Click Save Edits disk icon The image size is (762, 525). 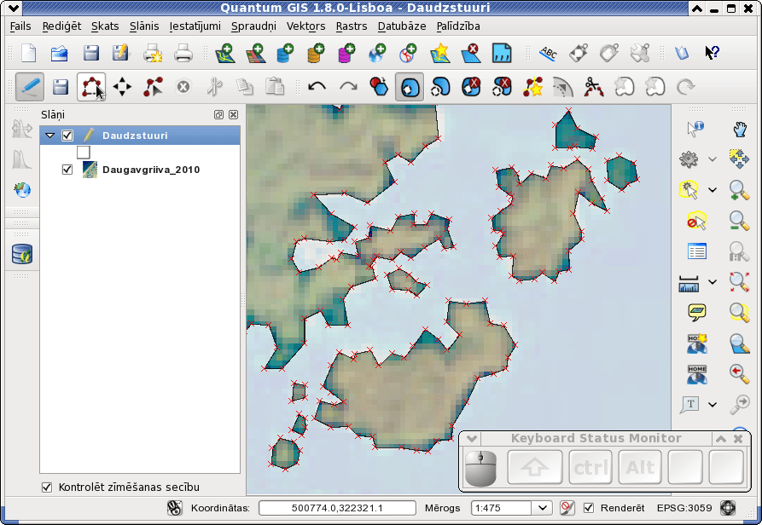[x=61, y=87]
